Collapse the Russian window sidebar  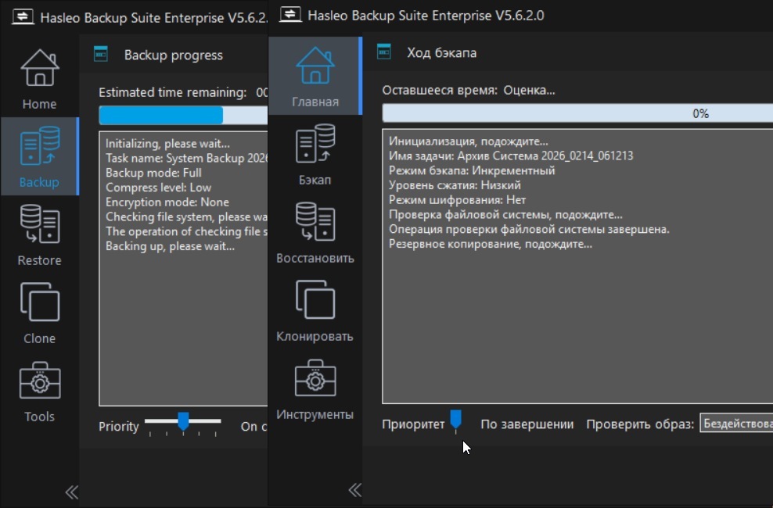coord(354,490)
